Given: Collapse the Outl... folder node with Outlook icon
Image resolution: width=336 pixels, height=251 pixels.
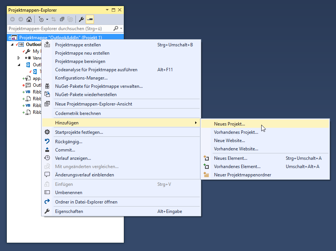Looking at the screenshot, I should click(x=19, y=65).
